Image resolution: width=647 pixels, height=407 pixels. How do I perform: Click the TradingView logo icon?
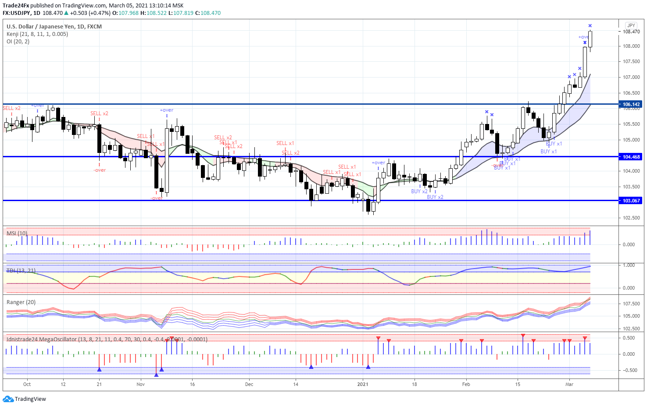8,399
